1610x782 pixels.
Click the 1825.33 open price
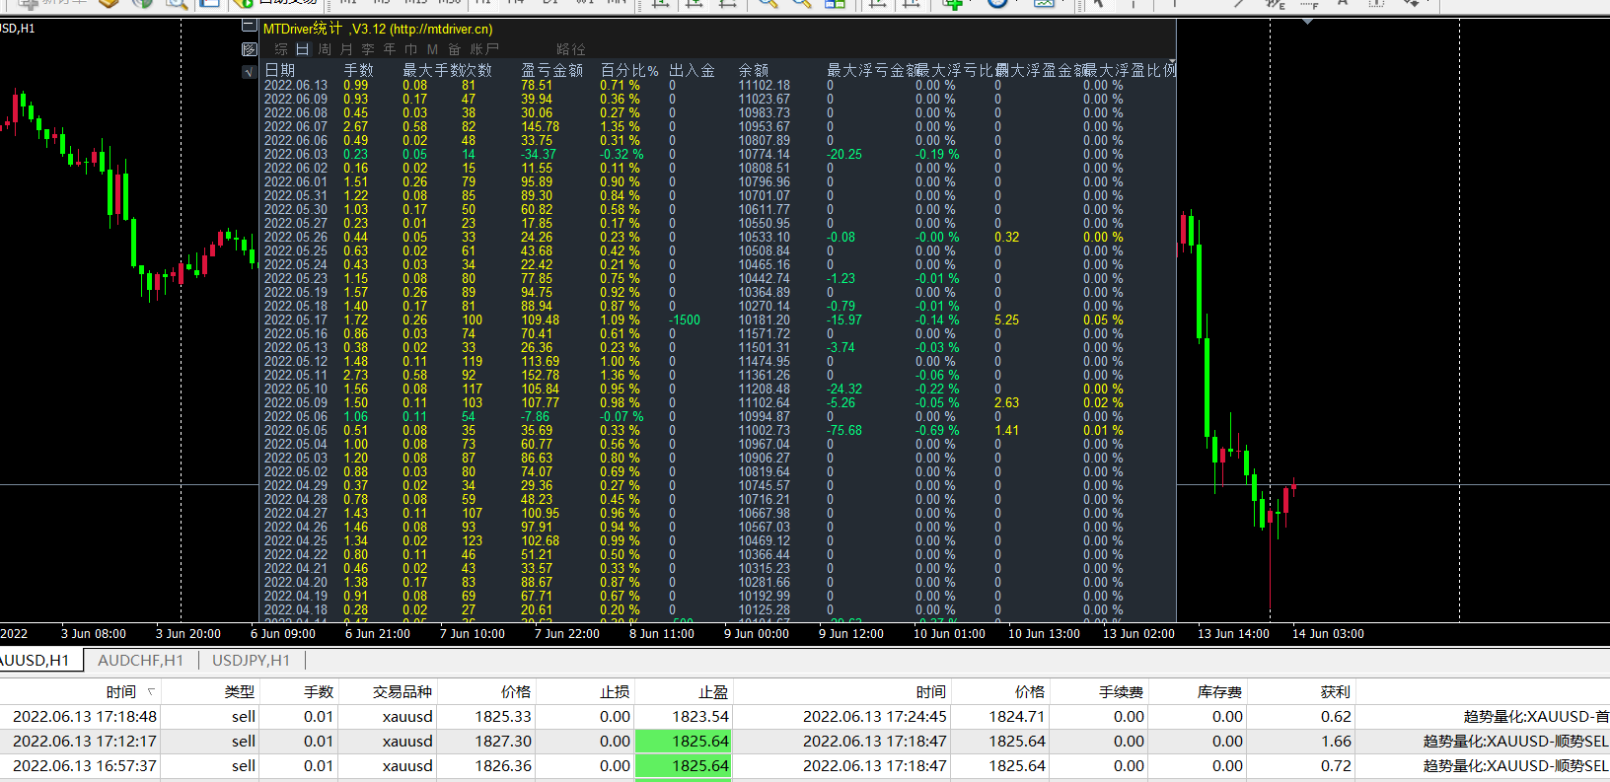pos(503,717)
